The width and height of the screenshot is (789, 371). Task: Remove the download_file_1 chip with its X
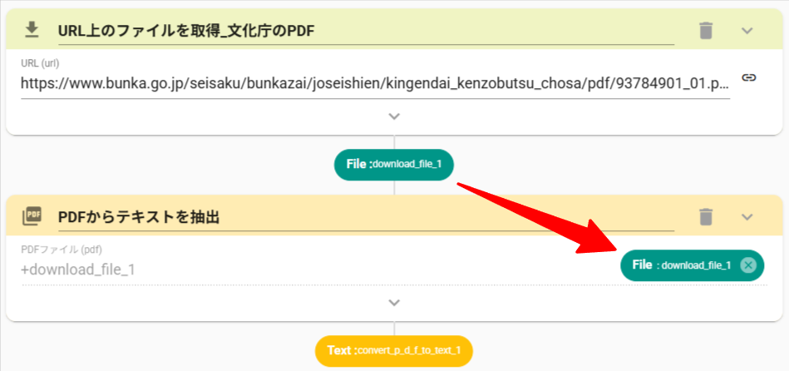pos(747,265)
